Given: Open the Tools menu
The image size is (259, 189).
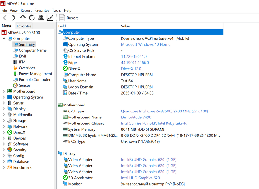Looking at the screenshot, I should coord(57,10).
